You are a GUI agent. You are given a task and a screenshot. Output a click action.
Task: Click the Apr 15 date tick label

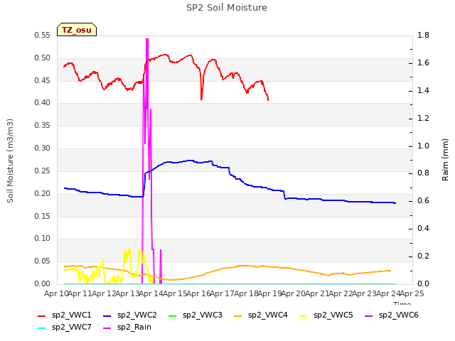pyautogui.click(x=175, y=293)
